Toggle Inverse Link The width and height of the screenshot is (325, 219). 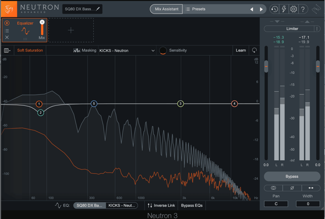(x=161, y=206)
